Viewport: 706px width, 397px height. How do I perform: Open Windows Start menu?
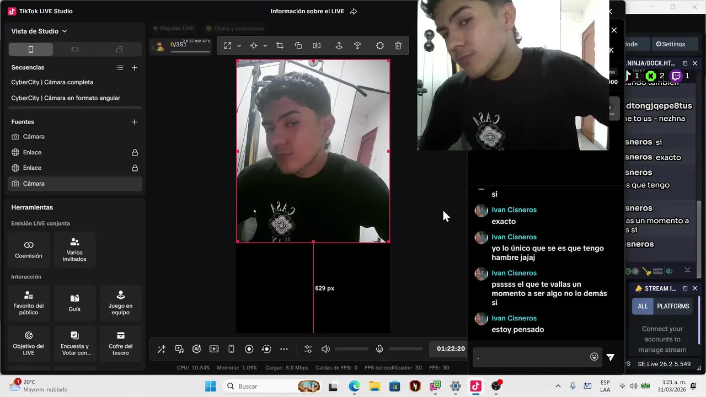coord(211,386)
